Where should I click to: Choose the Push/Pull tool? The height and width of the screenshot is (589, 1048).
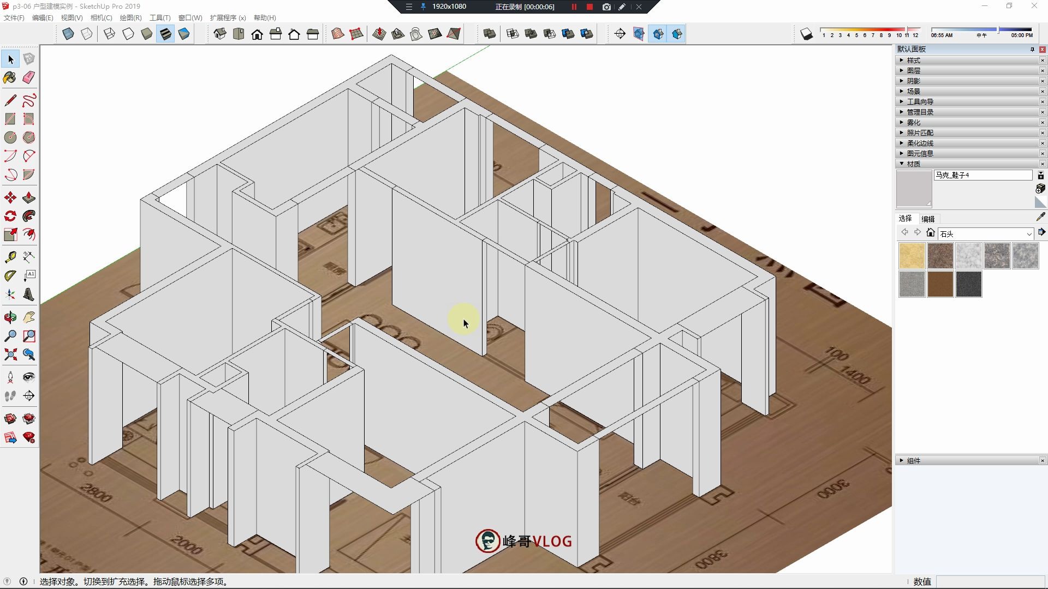click(29, 197)
